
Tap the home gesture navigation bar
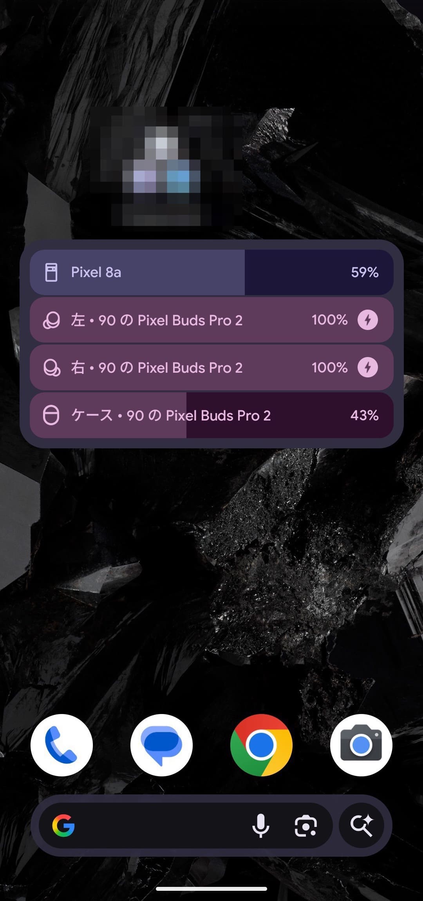click(x=211, y=888)
